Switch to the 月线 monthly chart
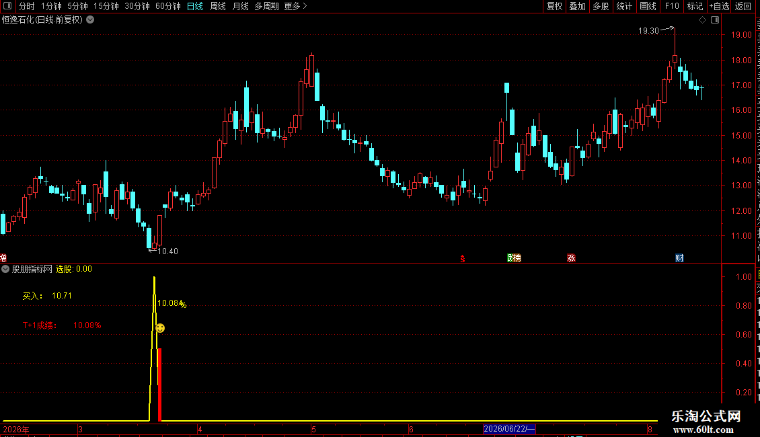Image resolution: width=760 pixels, height=437 pixels. [x=240, y=6]
